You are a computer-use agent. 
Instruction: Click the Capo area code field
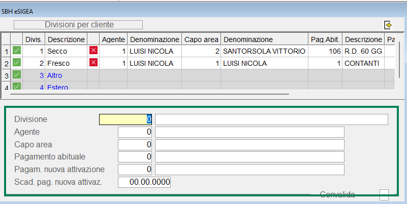point(135,144)
